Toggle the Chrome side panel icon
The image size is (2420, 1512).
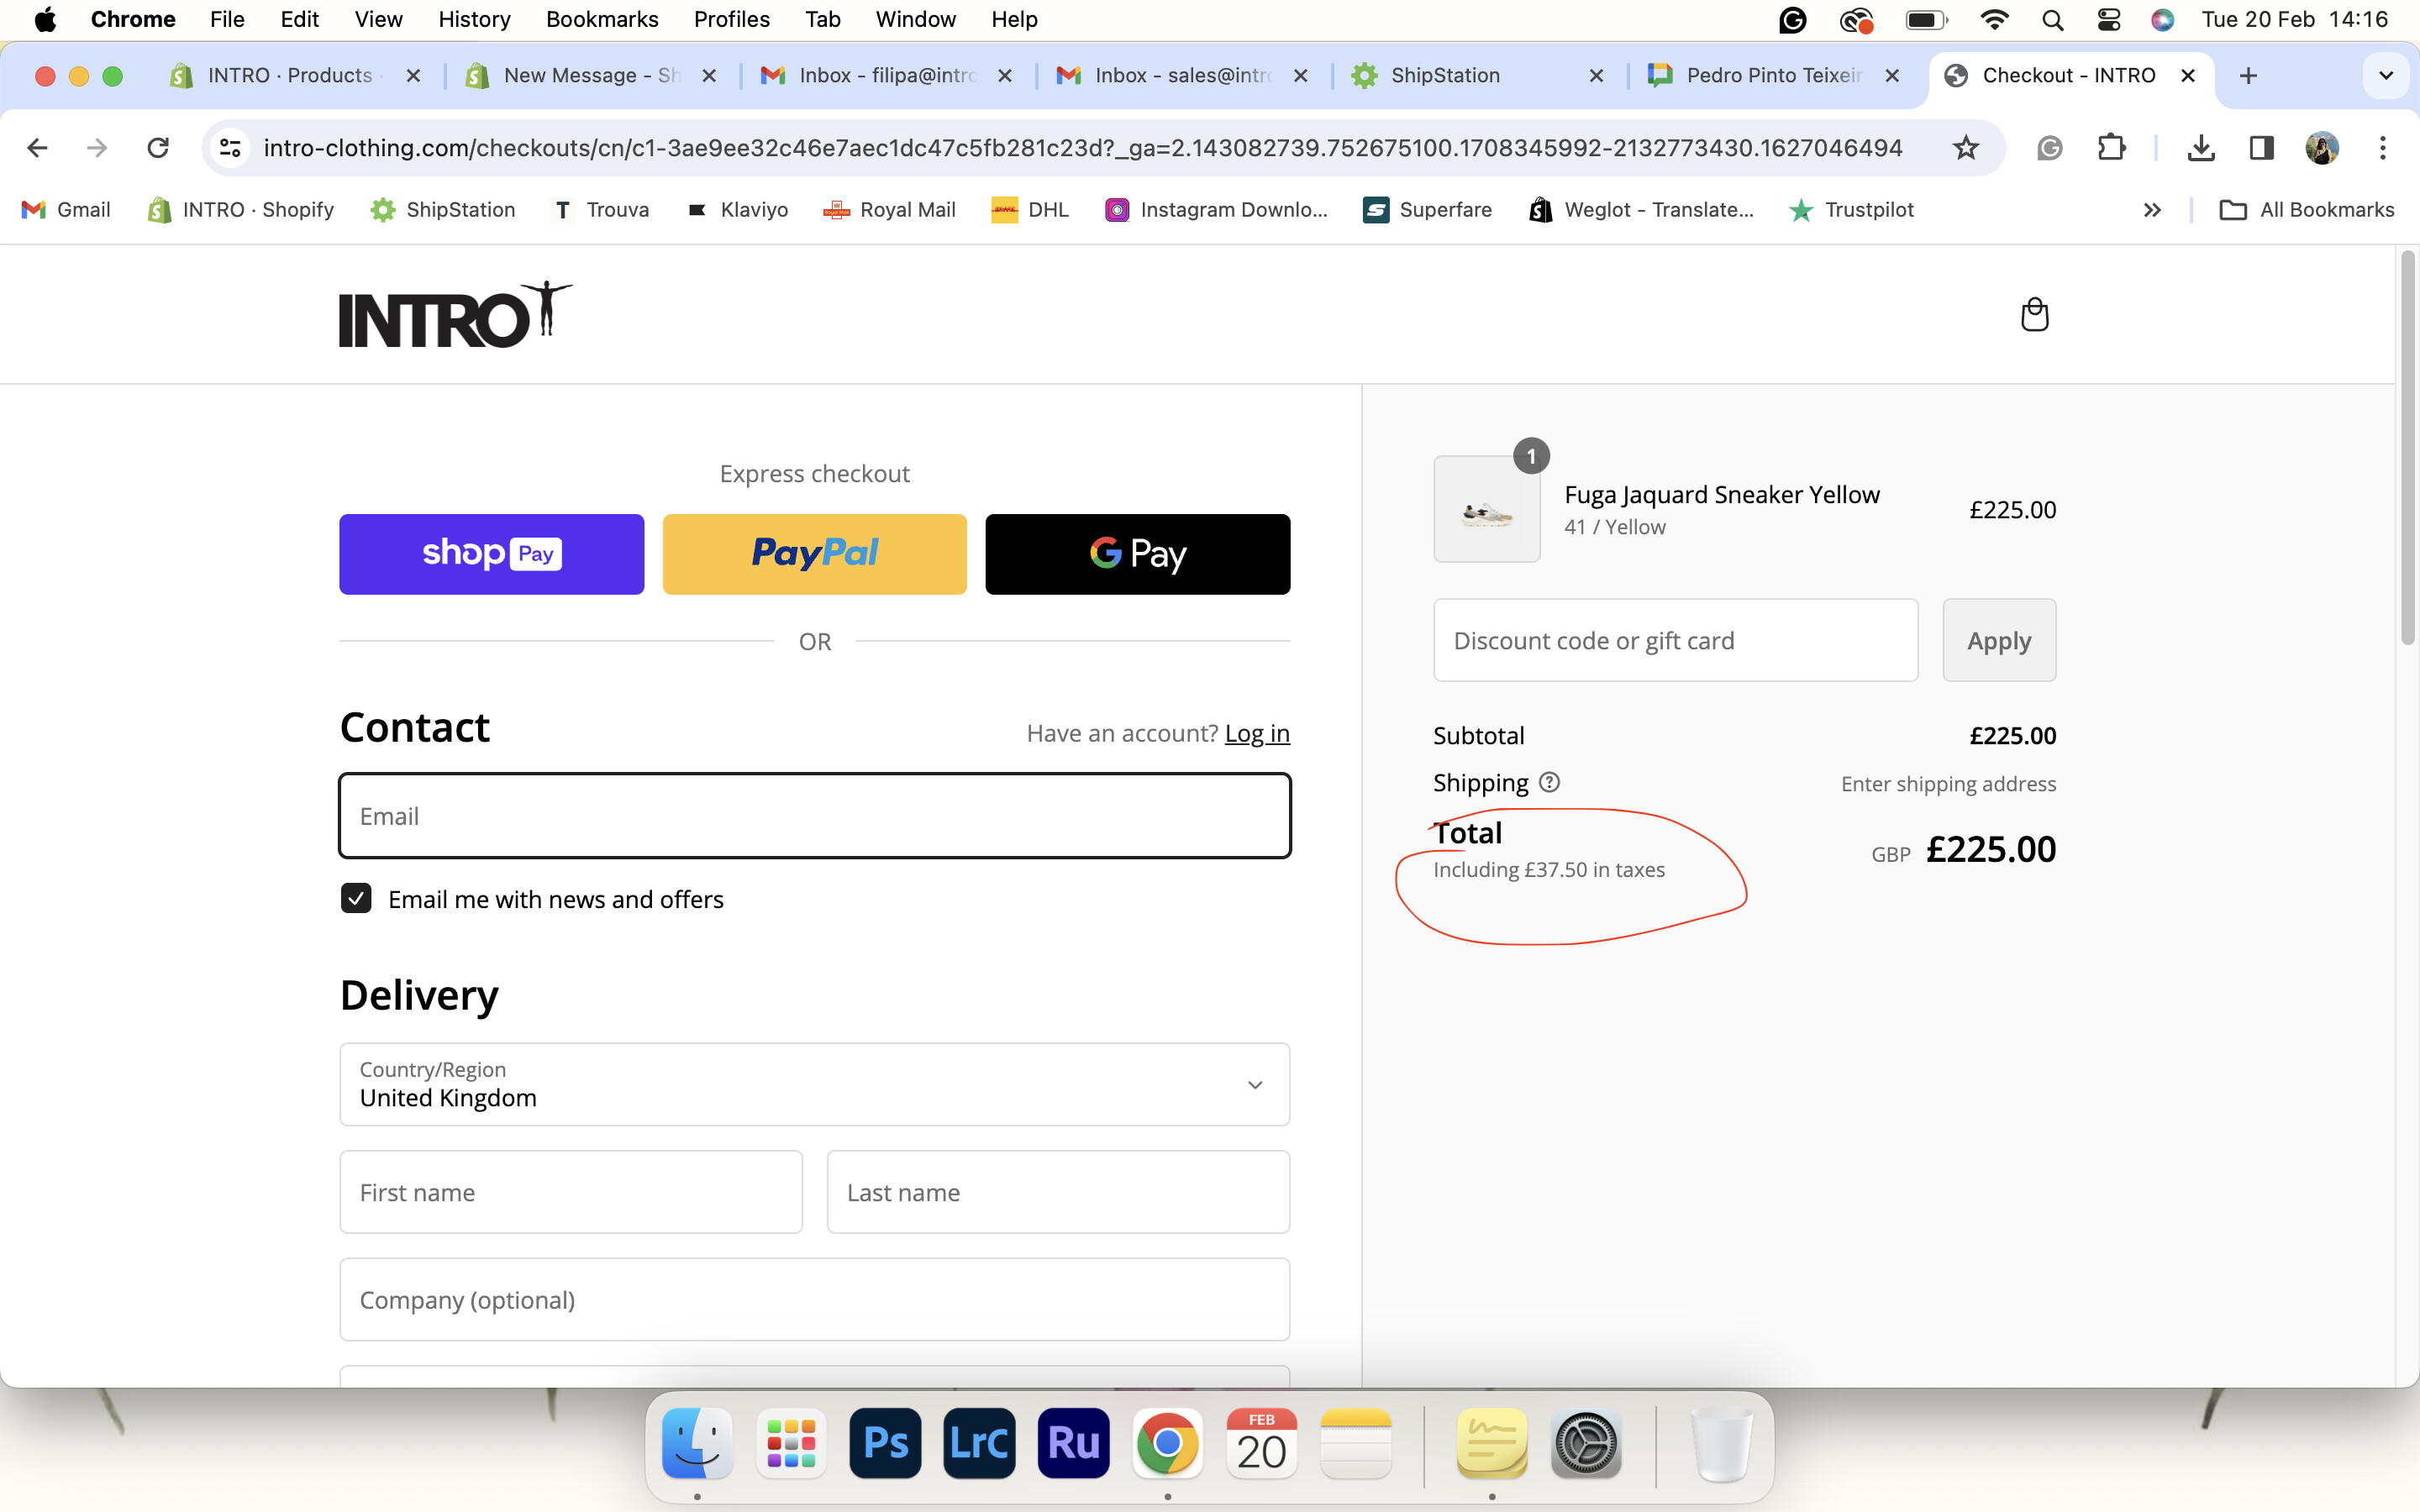(x=2261, y=148)
